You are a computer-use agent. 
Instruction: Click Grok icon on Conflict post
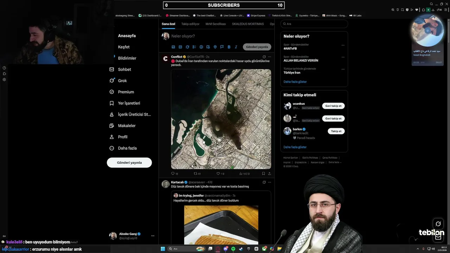click(x=264, y=57)
